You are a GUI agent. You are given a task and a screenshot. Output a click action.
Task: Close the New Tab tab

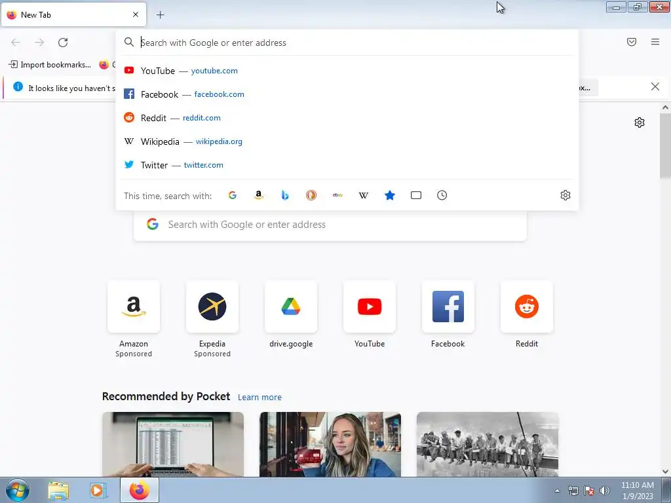pos(136,14)
